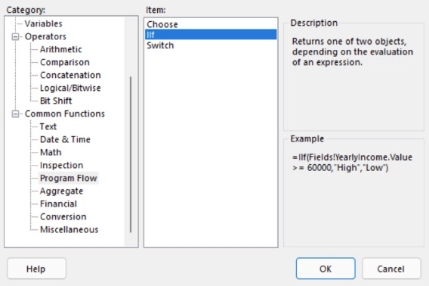Select the Inspection category
The width and height of the screenshot is (429, 286).
coord(61,166)
